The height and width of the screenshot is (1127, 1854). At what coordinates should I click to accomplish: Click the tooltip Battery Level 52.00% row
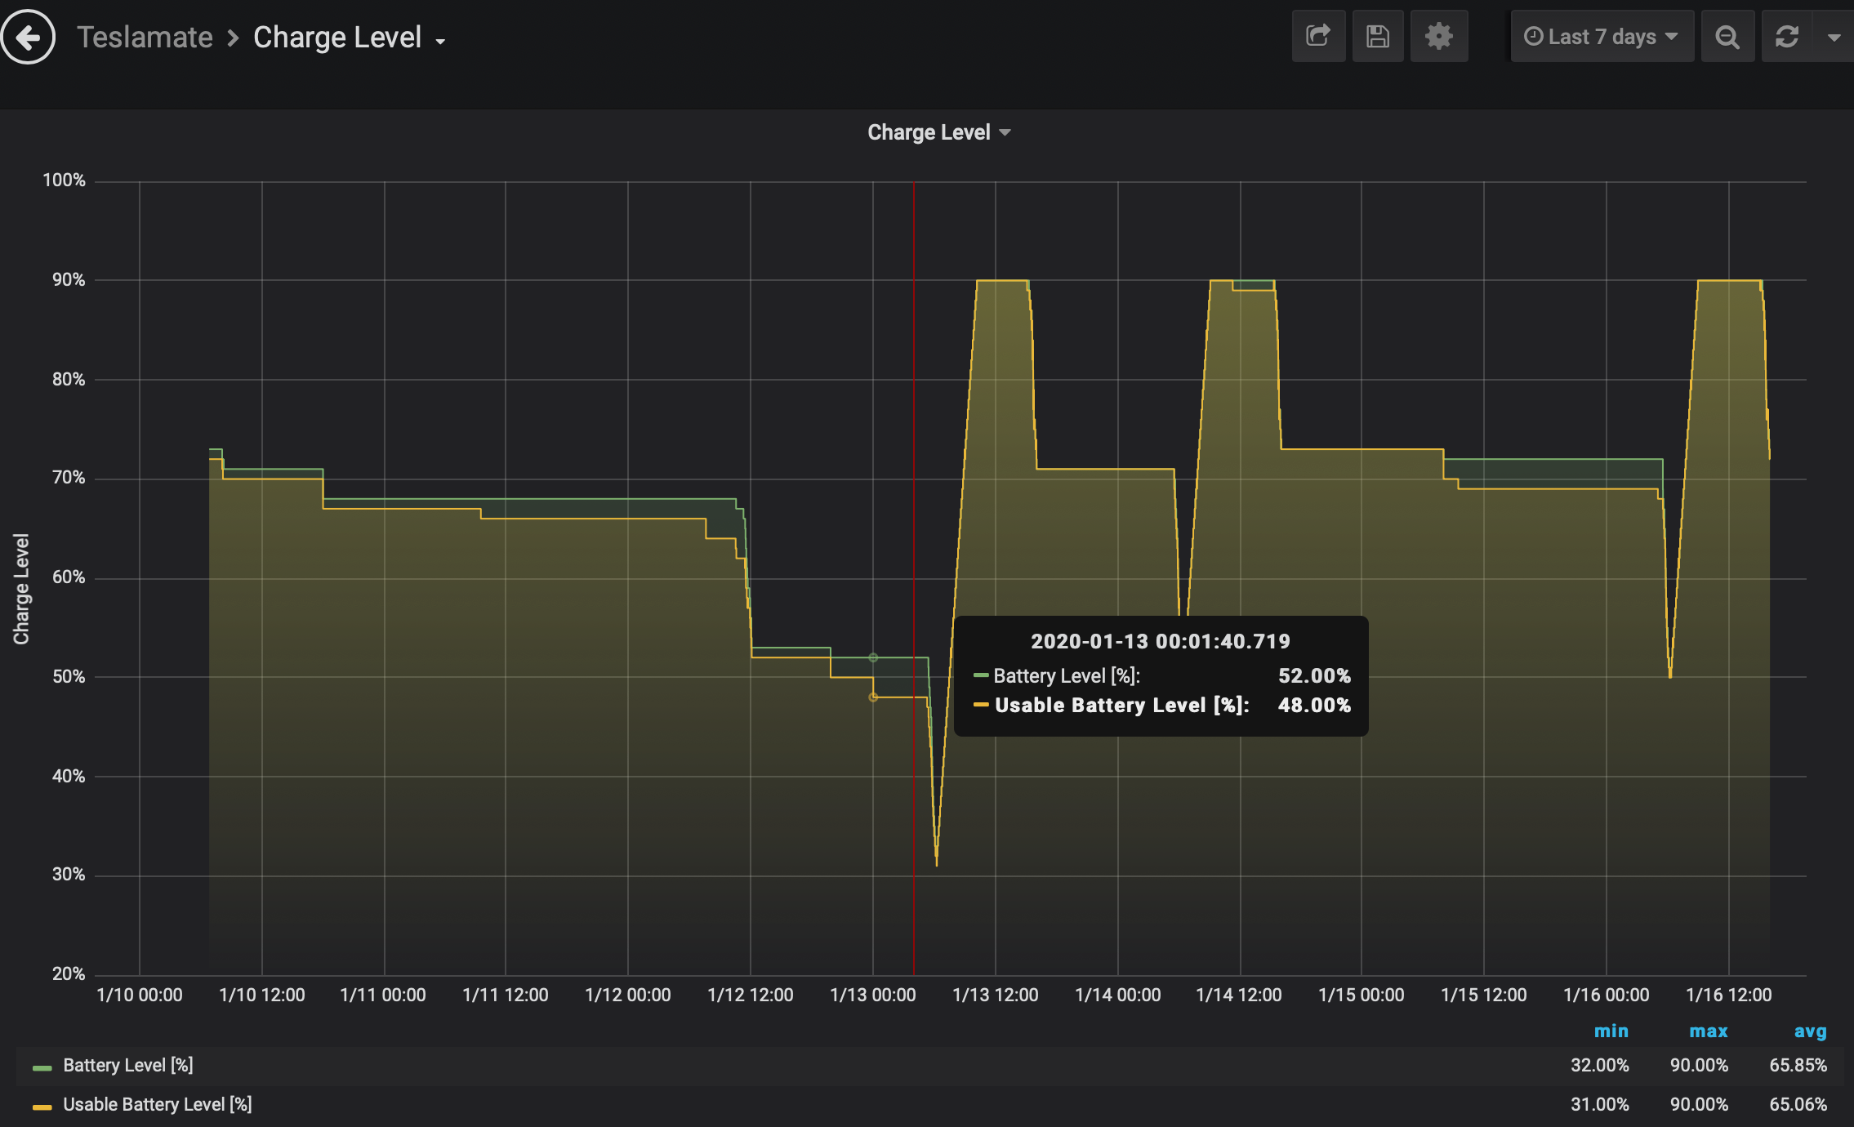tap(1161, 675)
